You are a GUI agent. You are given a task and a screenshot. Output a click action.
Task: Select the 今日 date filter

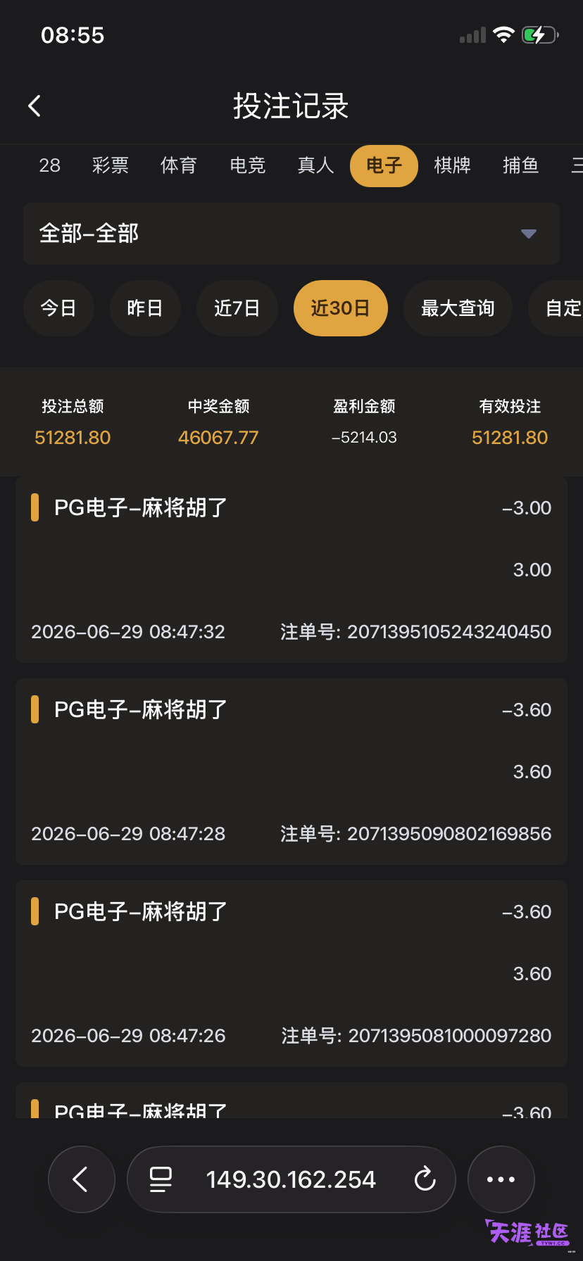pos(58,308)
